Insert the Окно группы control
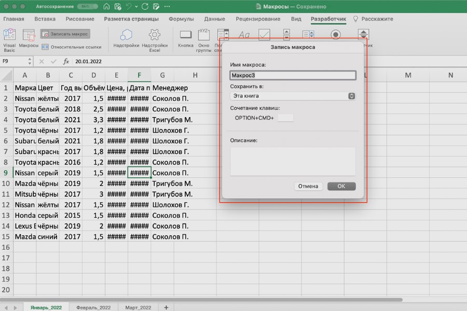The width and height of the screenshot is (467, 311). click(x=203, y=39)
